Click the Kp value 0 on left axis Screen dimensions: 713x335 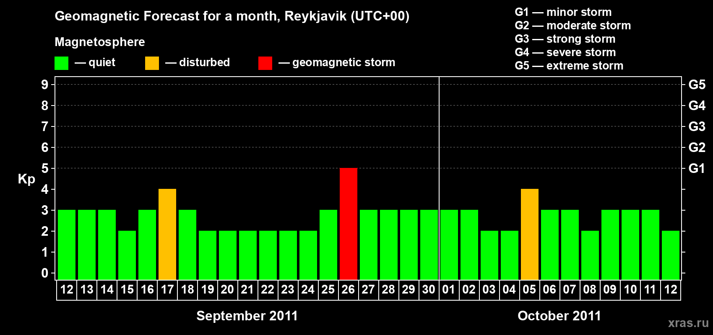click(x=45, y=273)
